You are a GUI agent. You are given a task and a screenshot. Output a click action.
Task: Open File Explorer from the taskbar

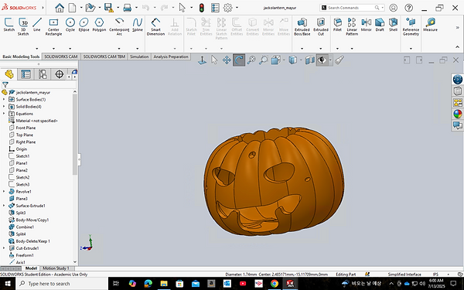[x=164, y=284]
